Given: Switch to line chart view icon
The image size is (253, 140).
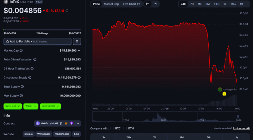Looking at the screenshot, I should coord(148,4).
